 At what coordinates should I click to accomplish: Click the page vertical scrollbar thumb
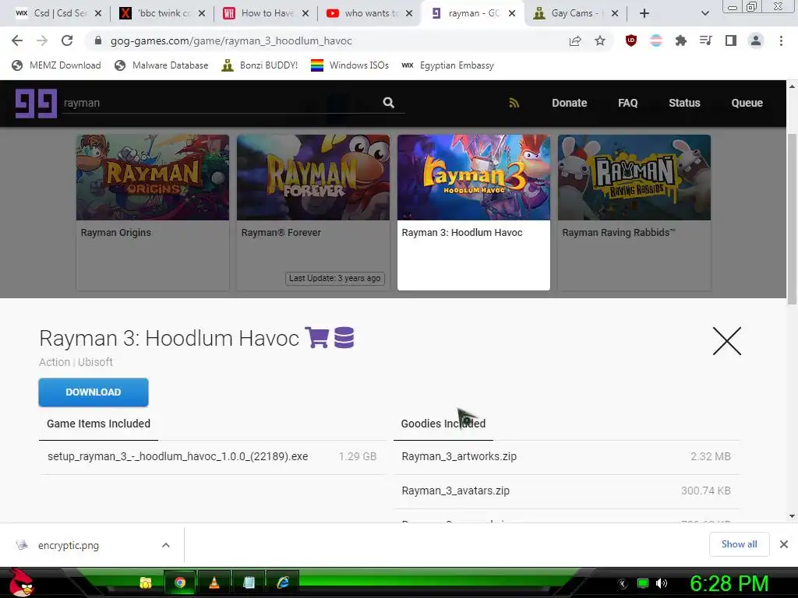(x=792, y=219)
